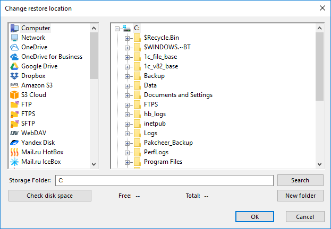Screen dimensions: 331x229
Task: Click OK to confirm location
Action: coord(254,216)
